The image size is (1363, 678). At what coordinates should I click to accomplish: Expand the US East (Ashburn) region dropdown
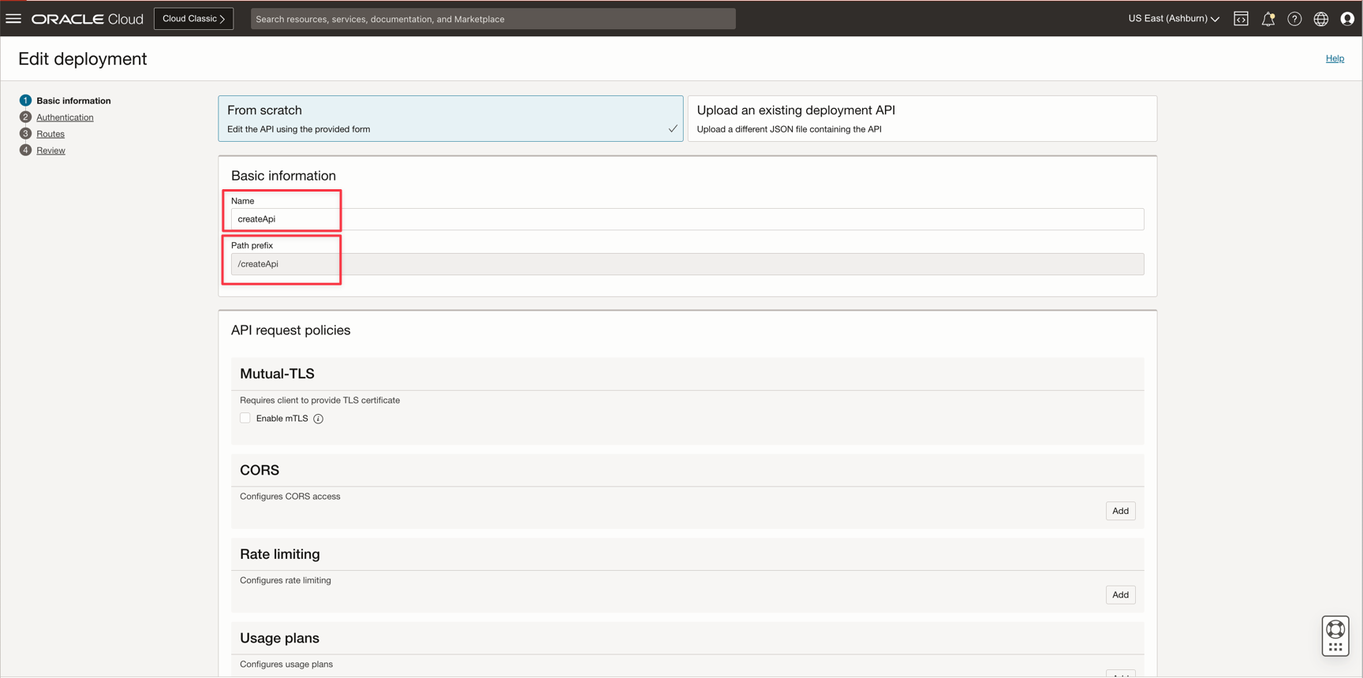point(1173,19)
